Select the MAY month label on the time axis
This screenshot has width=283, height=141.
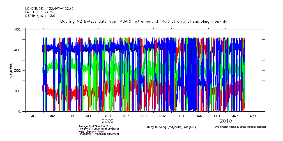click(x=52, y=116)
